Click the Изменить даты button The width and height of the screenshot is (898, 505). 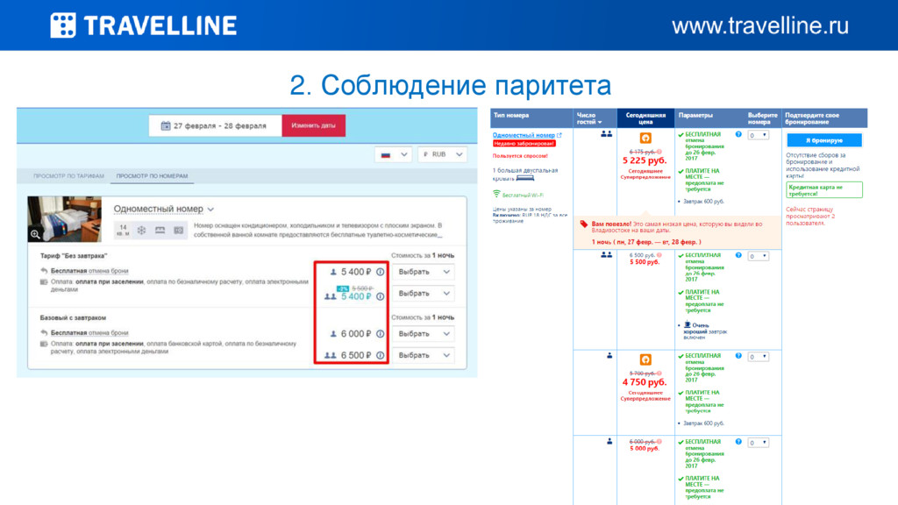click(313, 125)
